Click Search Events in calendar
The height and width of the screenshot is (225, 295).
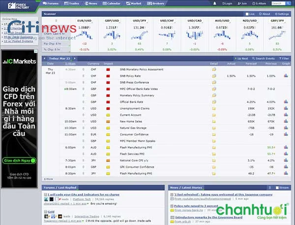click(264, 59)
